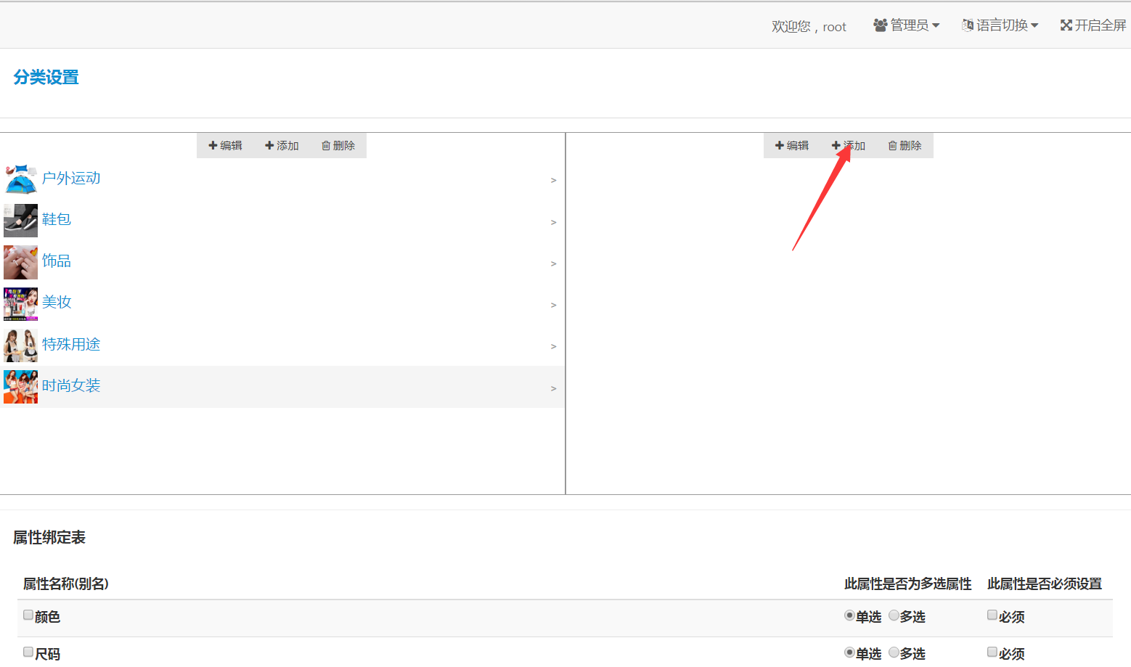
Task: Click the 鞋包 shoe thumbnail image
Action: 20,221
